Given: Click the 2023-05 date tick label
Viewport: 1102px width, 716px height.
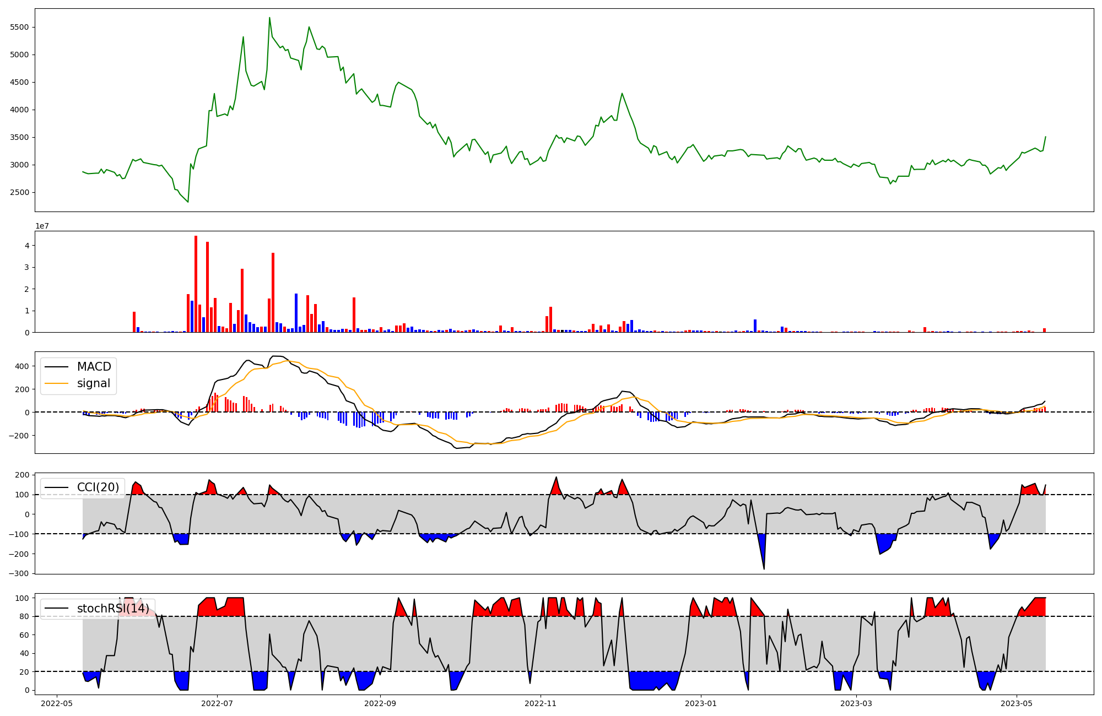Looking at the screenshot, I should tap(1017, 703).
